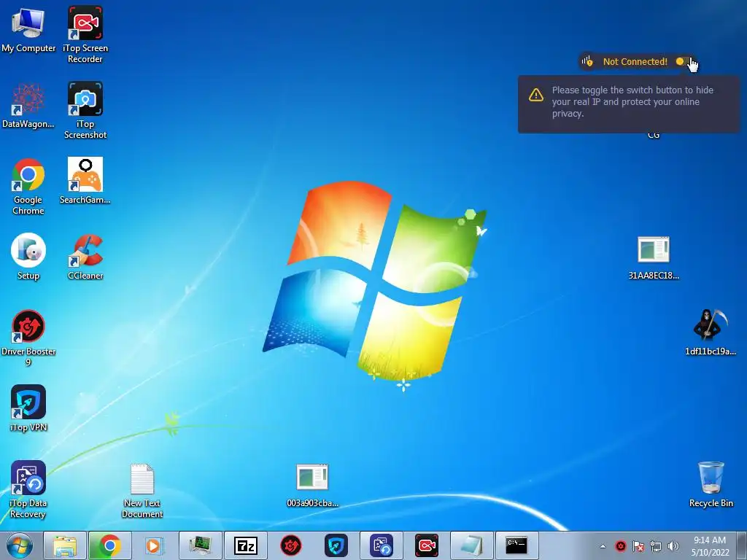Show hidden system tray icons

tap(603, 546)
